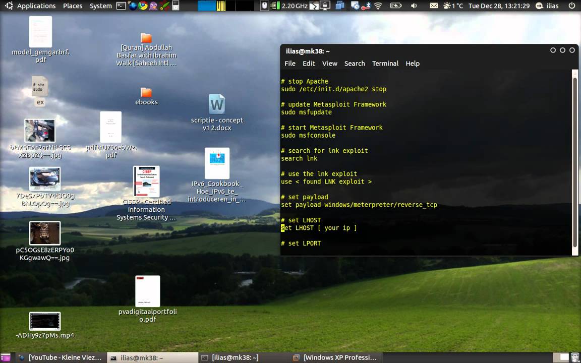Select the Quran Abdullah Basfar folder icon
The height and width of the screenshot is (363, 581).
point(146,49)
